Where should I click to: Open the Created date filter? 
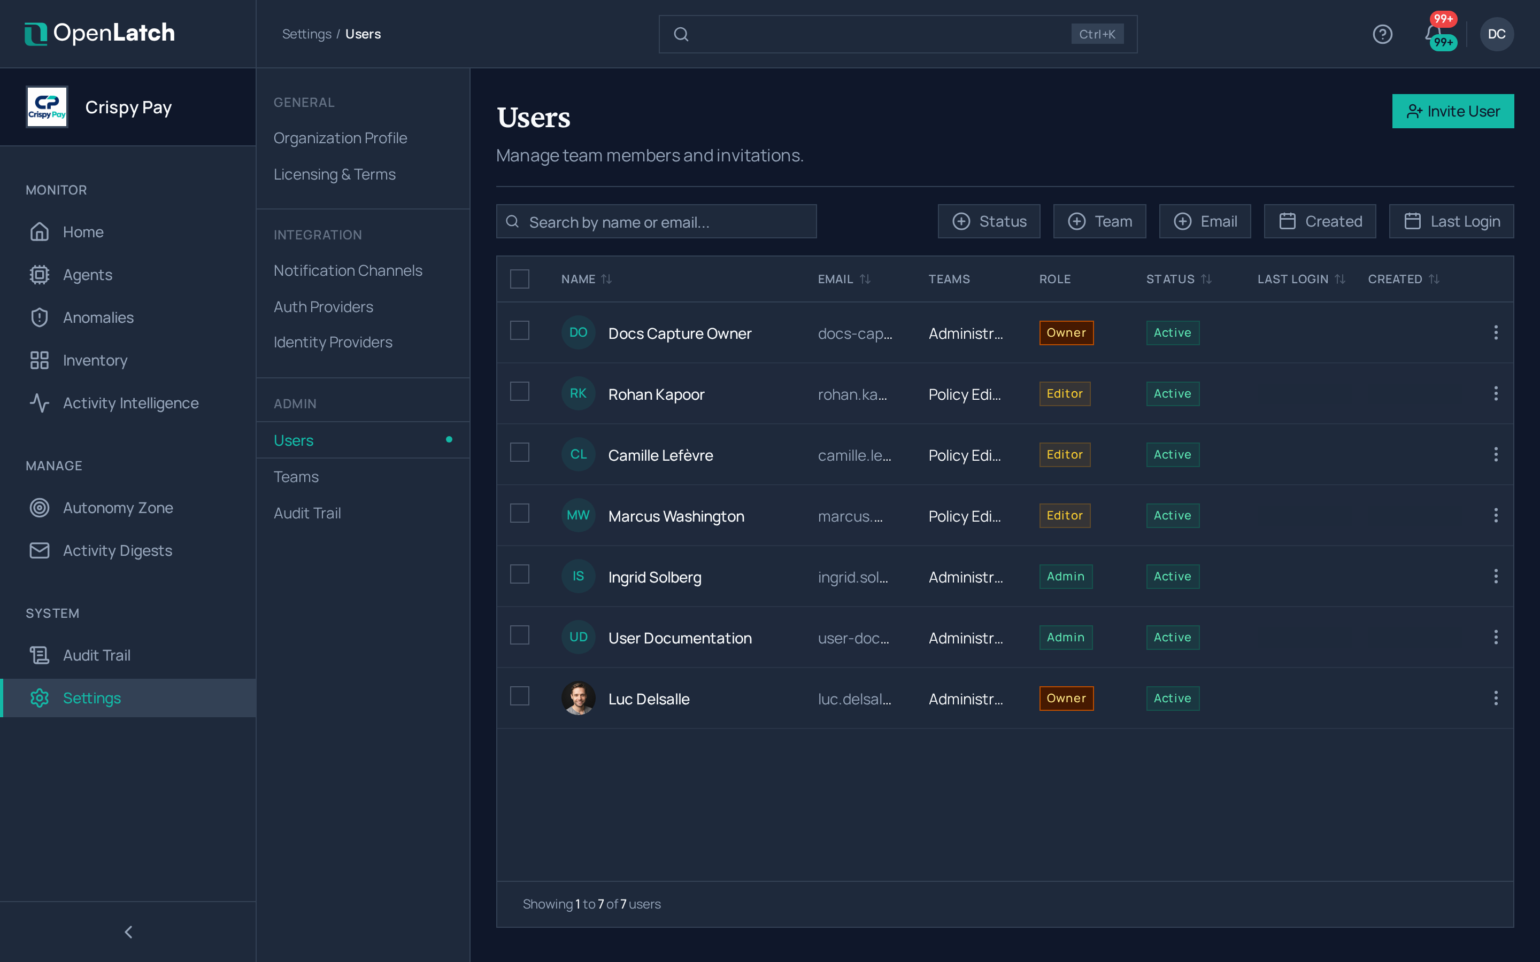pyautogui.click(x=1320, y=221)
